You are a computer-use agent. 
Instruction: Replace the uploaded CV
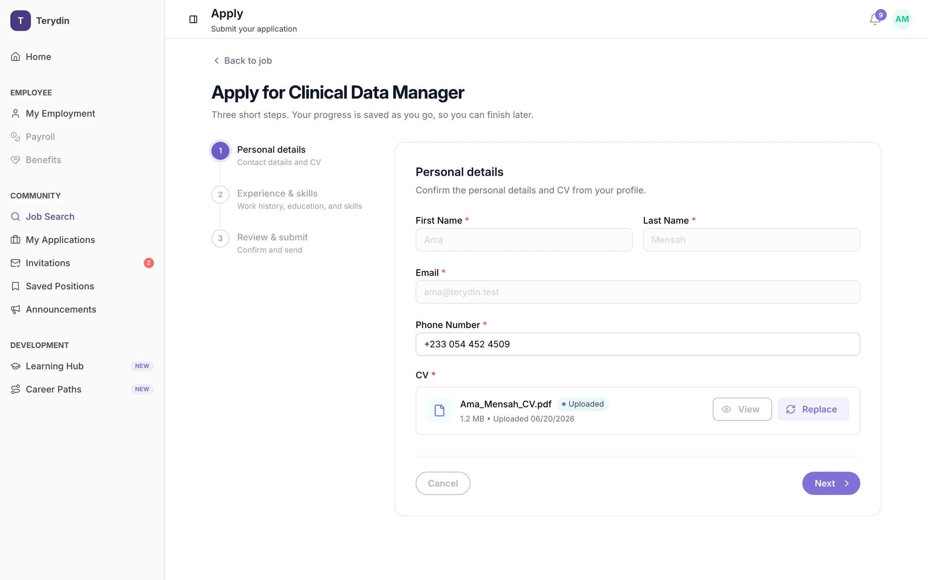pos(813,409)
